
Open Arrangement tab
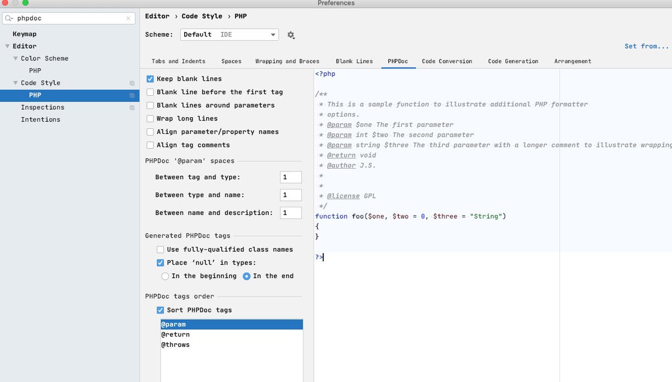(x=572, y=61)
